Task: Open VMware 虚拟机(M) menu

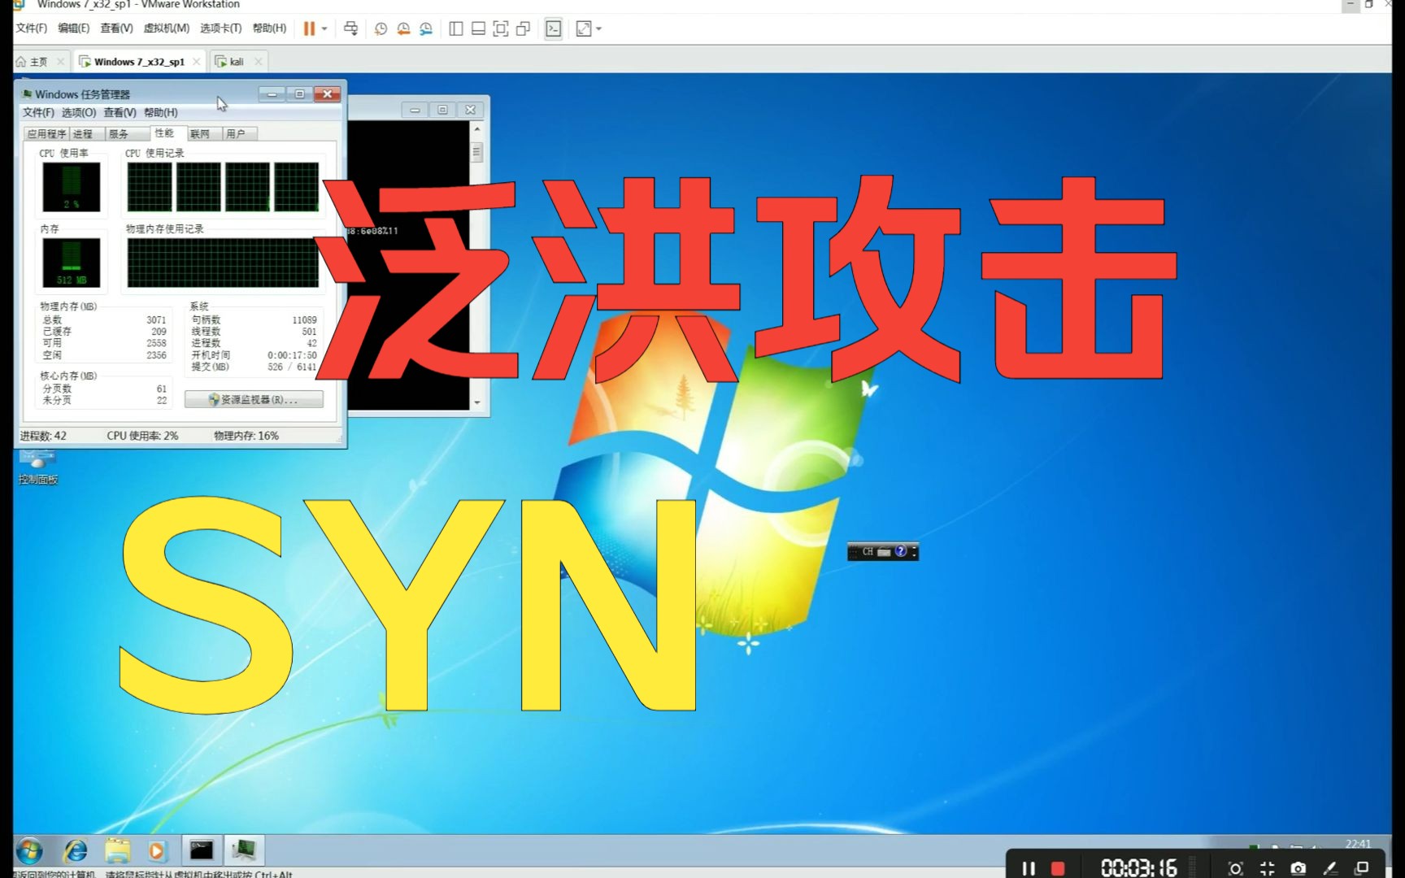Action: pyautogui.click(x=167, y=28)
